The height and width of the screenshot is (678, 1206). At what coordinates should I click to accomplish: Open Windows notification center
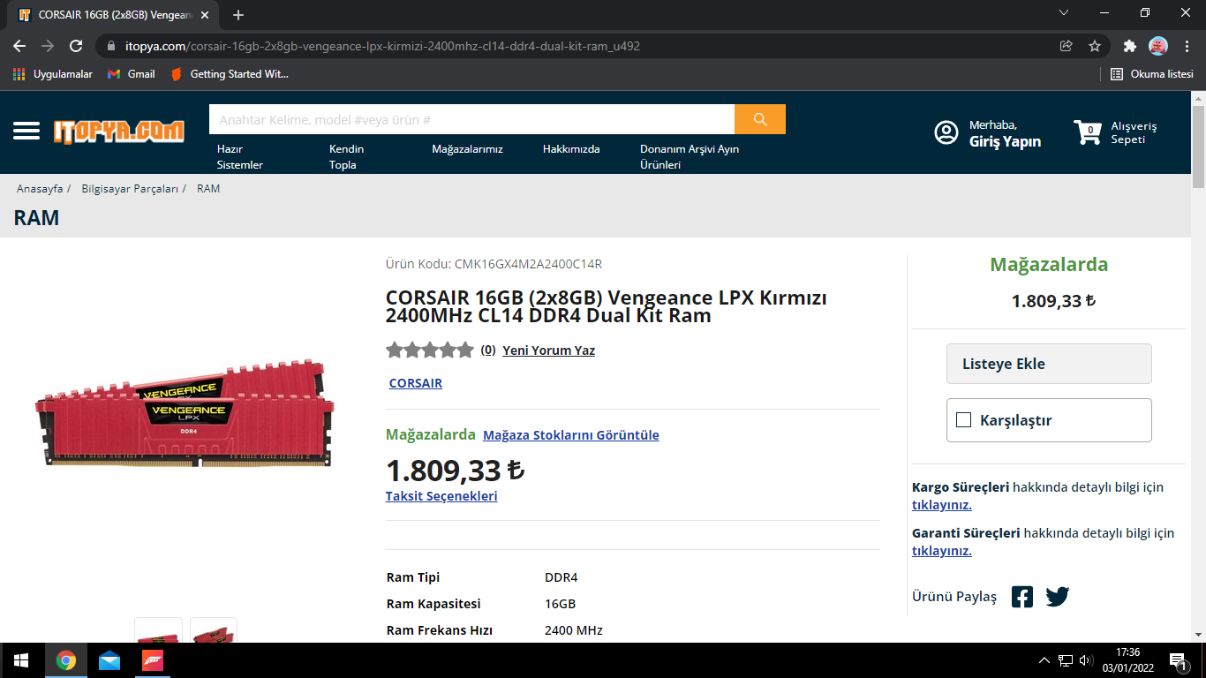1179,660
